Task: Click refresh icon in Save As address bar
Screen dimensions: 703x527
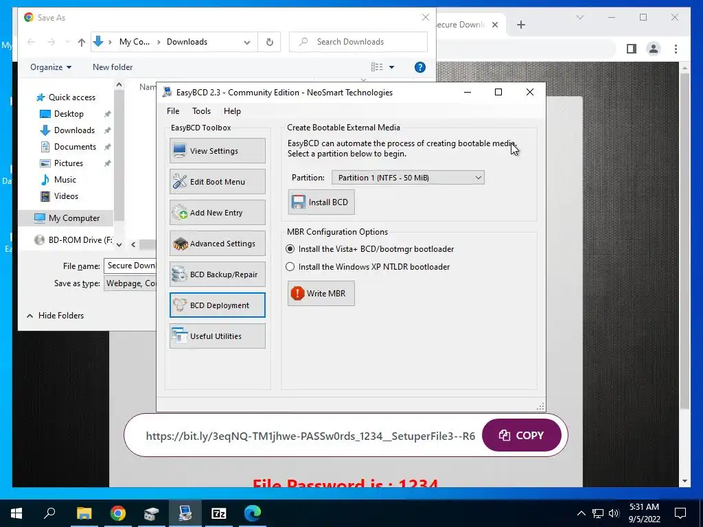Action: pyautogui.click(x=269, y=42)
